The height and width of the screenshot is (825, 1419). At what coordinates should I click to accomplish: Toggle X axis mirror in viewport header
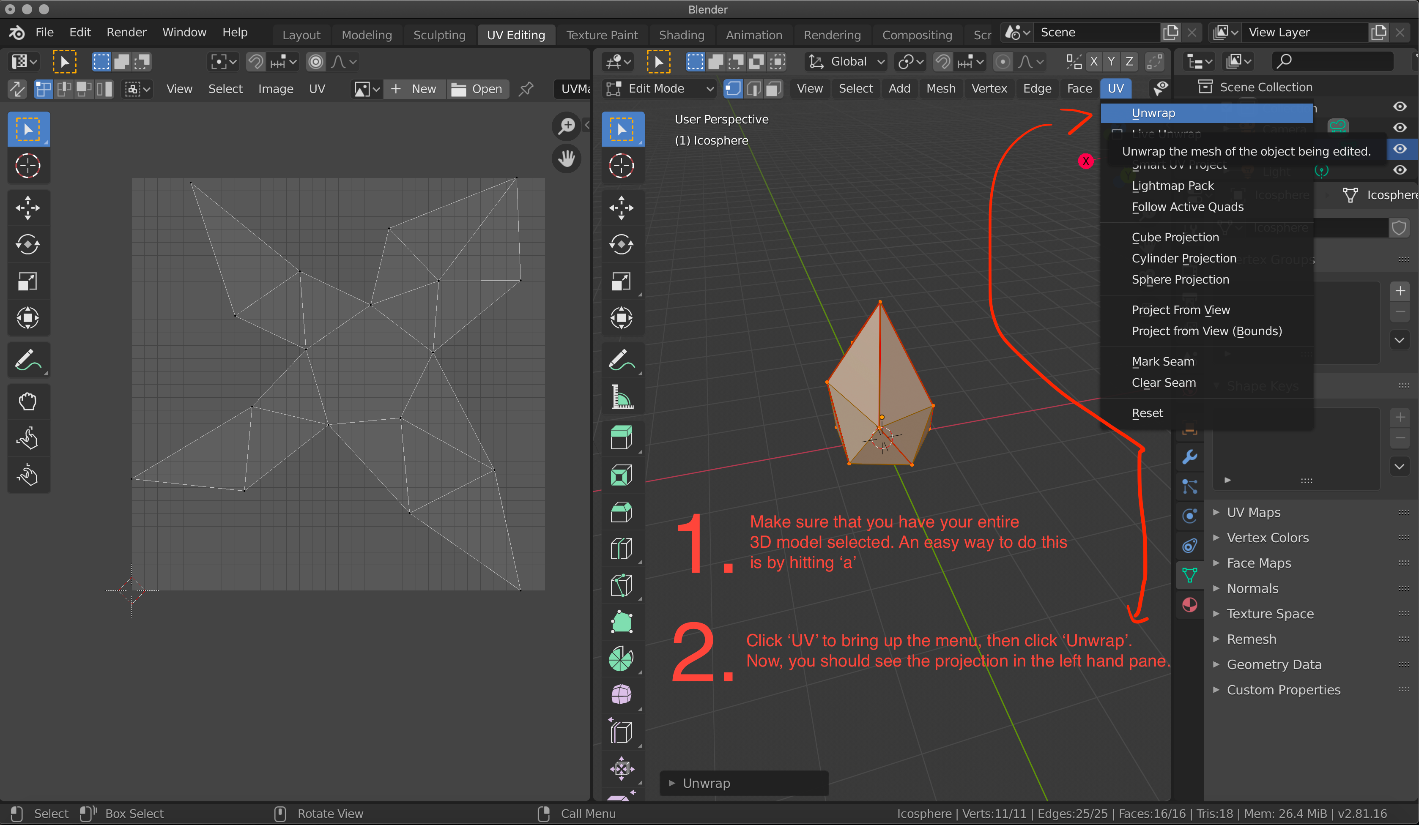(x=1093, y=62)
